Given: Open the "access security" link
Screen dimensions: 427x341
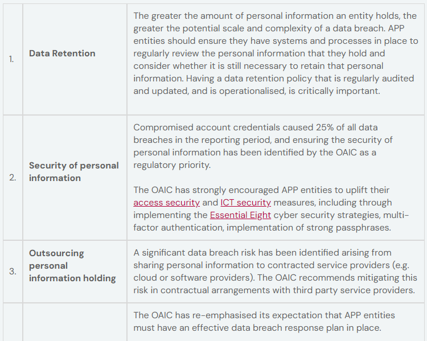Looking at the screenshot, I should tap(166, 203).
